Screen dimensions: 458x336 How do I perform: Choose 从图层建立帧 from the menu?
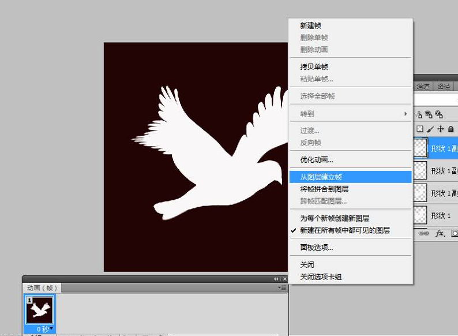(350, 177)
